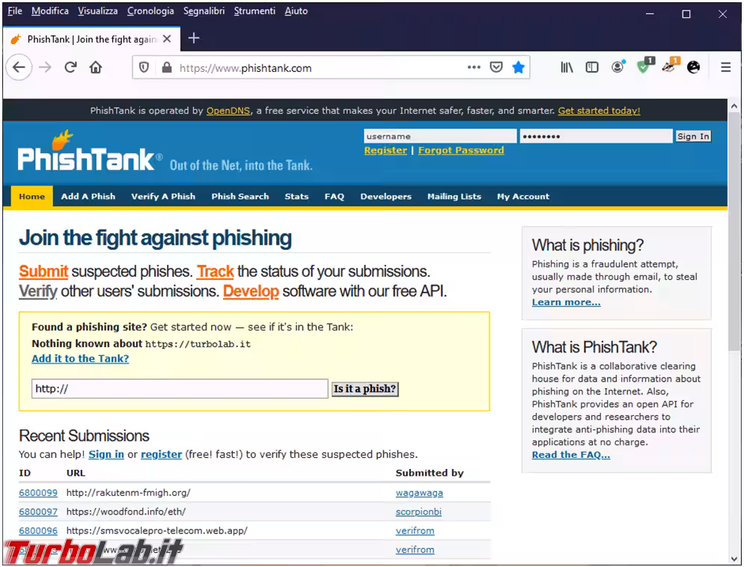Expand page actions three-dot menu
This screenshot has height=567, width=744.
[474, 67]
